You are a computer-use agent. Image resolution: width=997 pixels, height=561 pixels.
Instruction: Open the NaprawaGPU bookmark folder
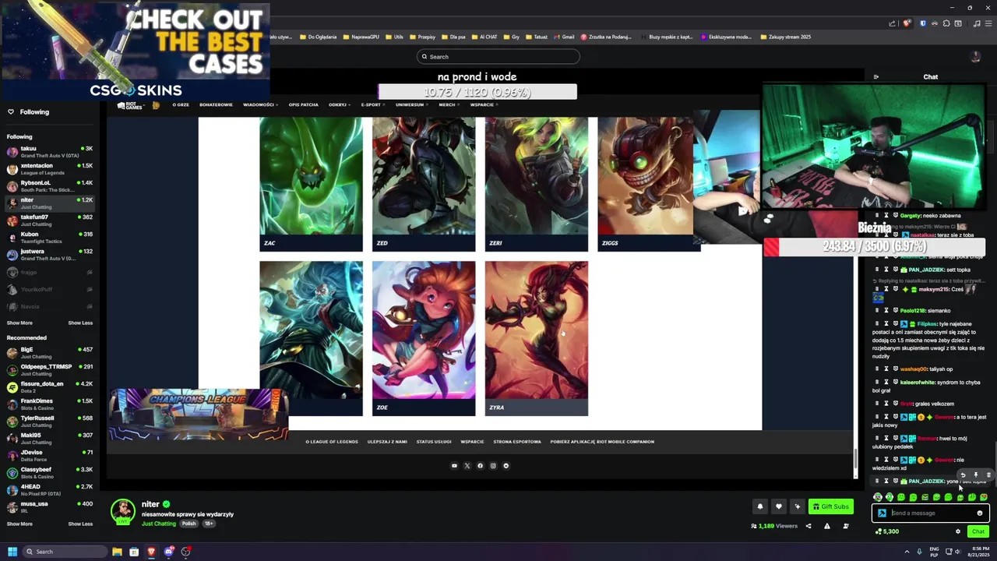361,37
